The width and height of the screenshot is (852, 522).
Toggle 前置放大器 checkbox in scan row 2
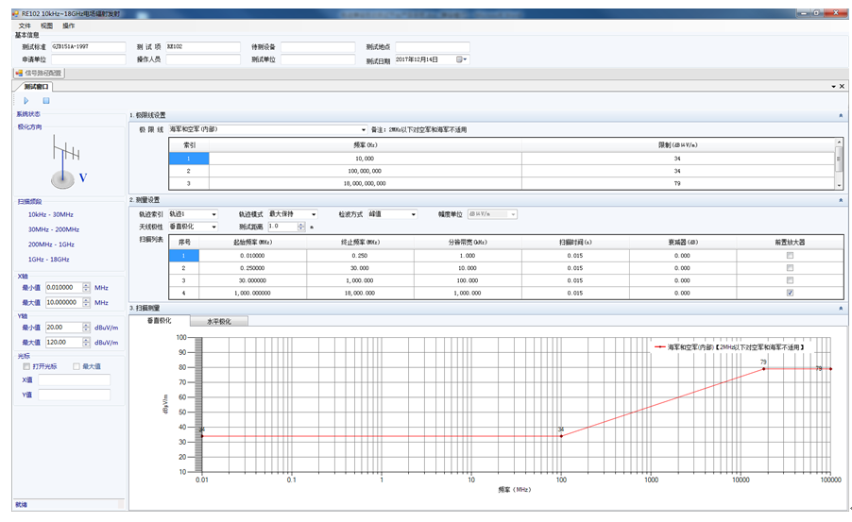click(x=790, y=268)
